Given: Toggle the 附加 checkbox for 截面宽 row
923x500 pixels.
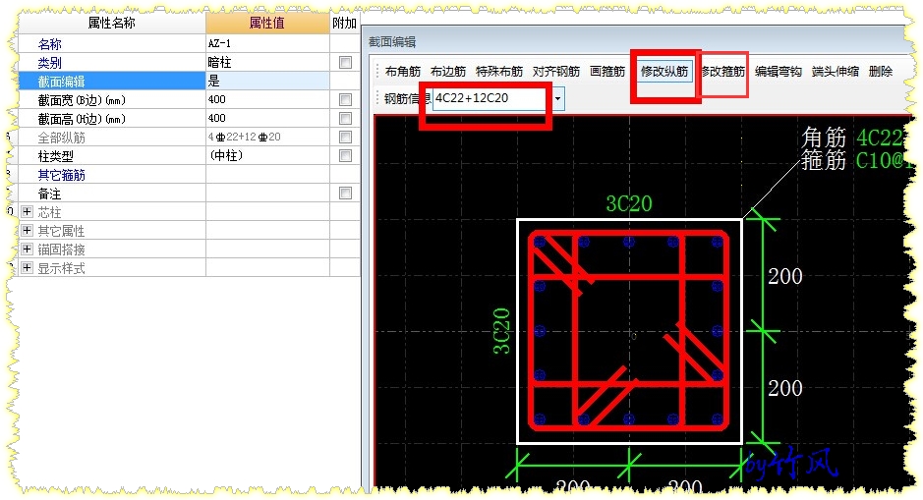Looking at the screenshot, I should [346, 100].
